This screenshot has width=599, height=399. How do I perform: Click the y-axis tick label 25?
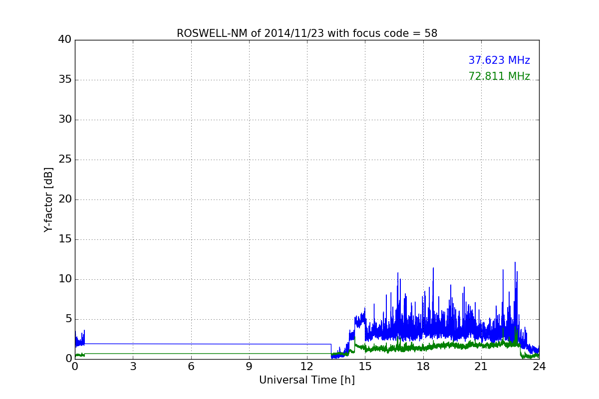tap(65, 160)
